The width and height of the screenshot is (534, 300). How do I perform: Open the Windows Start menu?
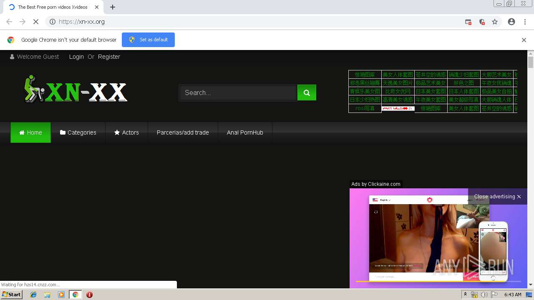11,295
